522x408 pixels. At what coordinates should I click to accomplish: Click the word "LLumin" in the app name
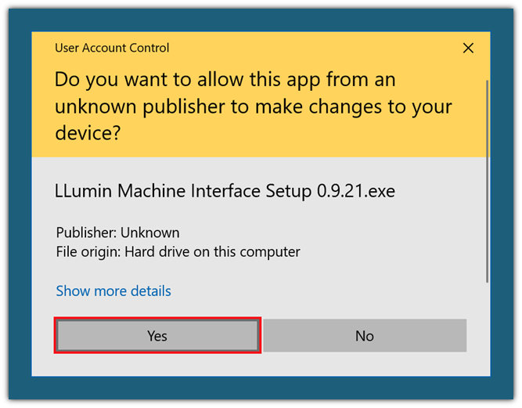point(84,190)
